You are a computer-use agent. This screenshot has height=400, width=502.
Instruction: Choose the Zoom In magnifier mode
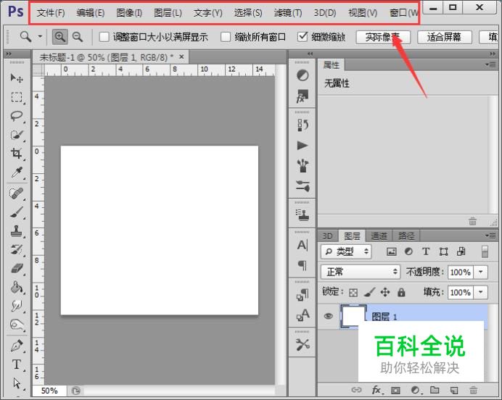(x=60, y=37)
